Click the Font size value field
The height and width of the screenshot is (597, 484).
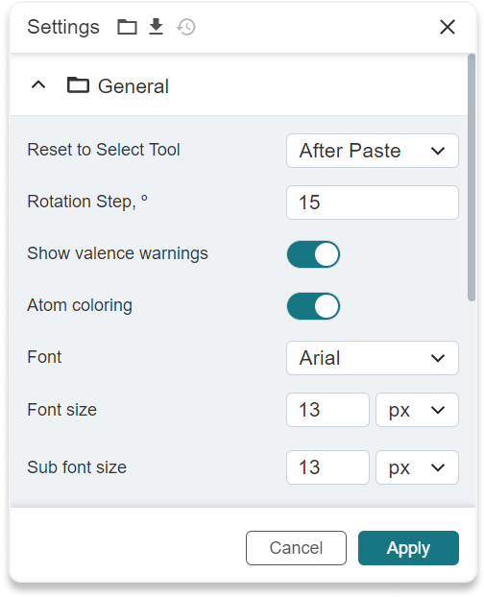coord(327,410)
